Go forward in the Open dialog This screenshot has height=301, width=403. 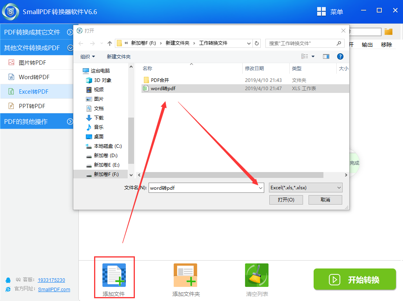pos(92,44)
